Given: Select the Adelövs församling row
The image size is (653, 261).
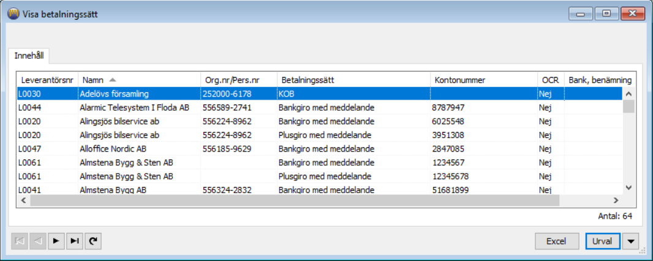Looking at the screenshot, I should 320,94.
